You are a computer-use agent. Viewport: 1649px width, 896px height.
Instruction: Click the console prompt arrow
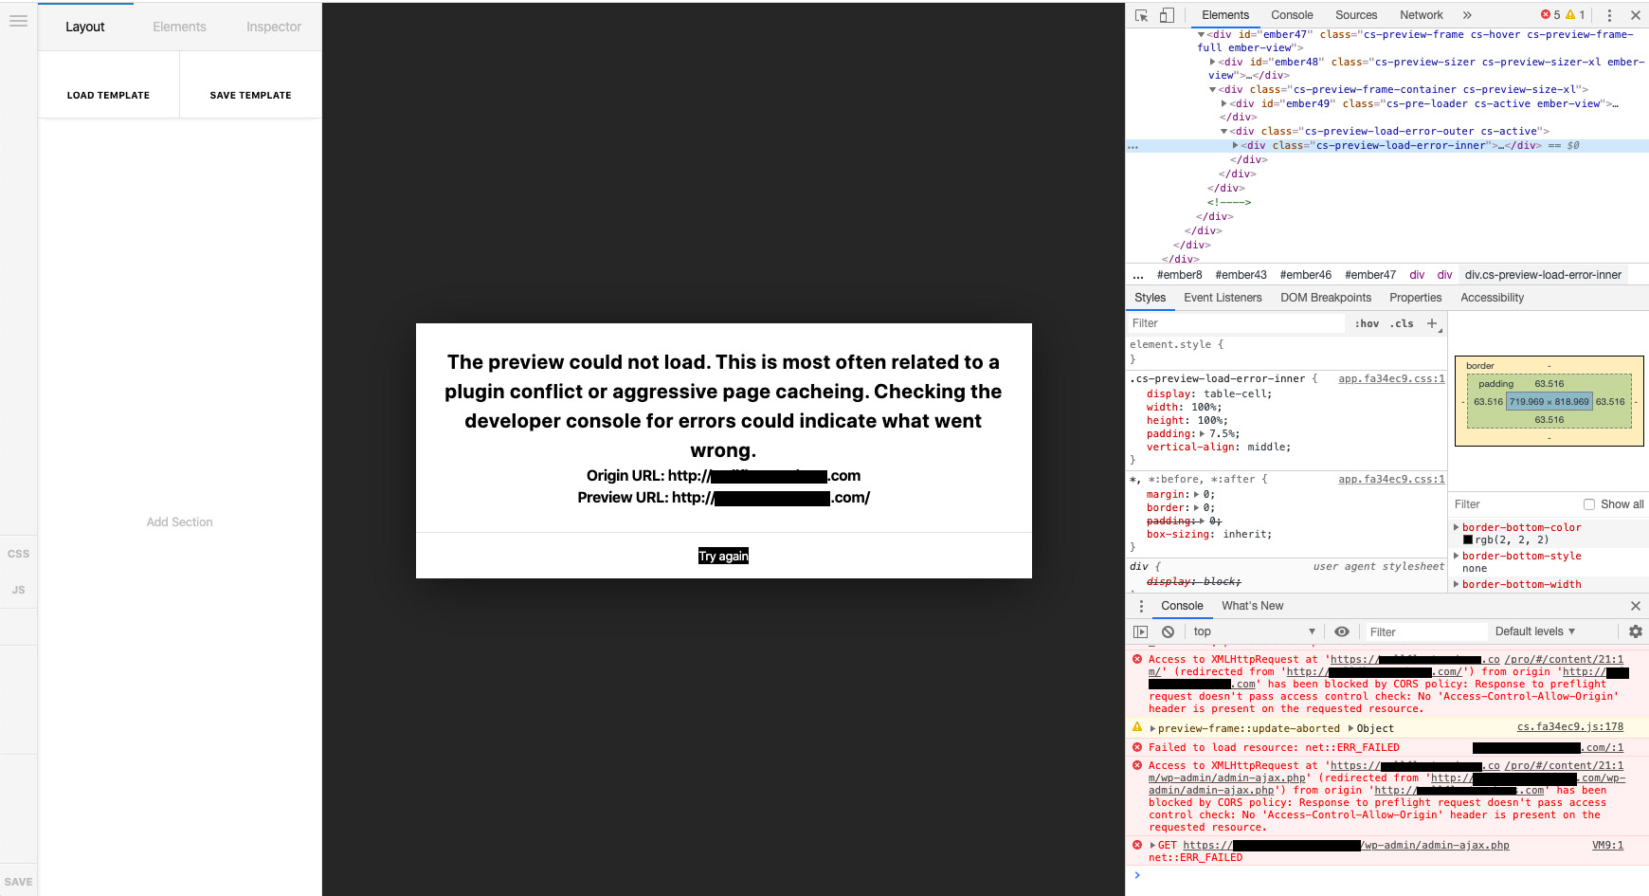(1137, 875)
